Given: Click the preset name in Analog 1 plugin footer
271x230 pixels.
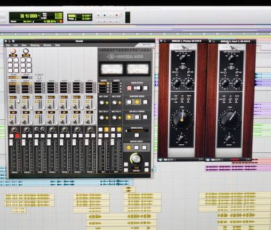Looking at the screenshot, I should pos(166,160).
